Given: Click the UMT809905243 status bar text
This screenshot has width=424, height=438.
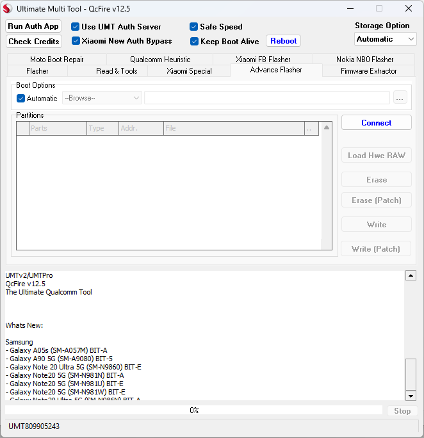Looking at the screenshot, I should tap(34, 426).
